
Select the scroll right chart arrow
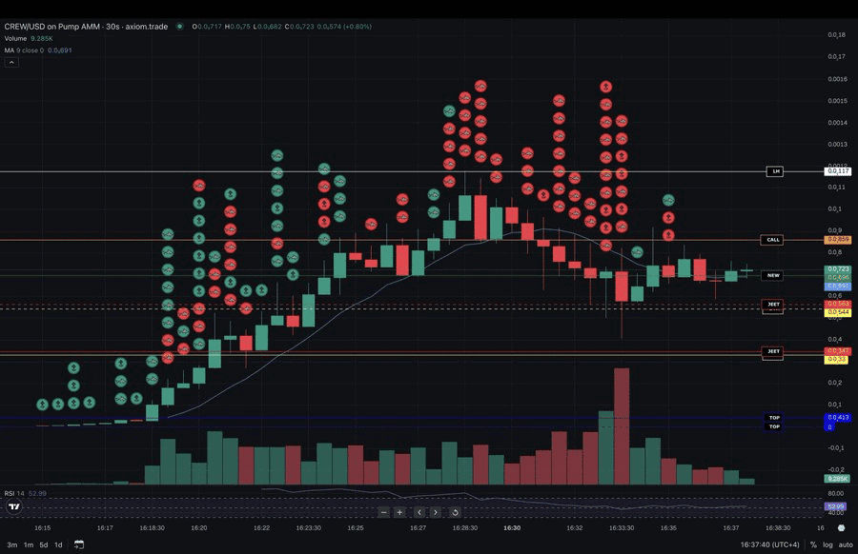pyautogui.click(x=436, y=513)
